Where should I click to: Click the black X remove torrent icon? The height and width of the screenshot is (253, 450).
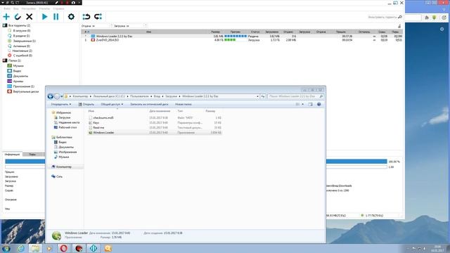tap(30, 17)
